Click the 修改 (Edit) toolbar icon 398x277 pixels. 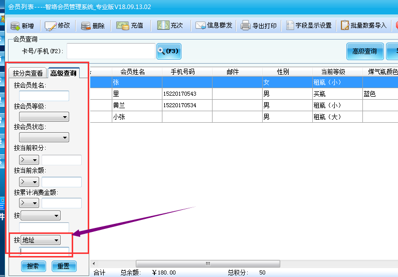click(x=50, y=26)
